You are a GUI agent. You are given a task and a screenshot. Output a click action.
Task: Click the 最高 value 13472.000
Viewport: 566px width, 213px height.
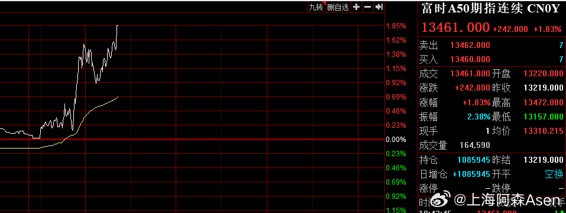[544, 102]
